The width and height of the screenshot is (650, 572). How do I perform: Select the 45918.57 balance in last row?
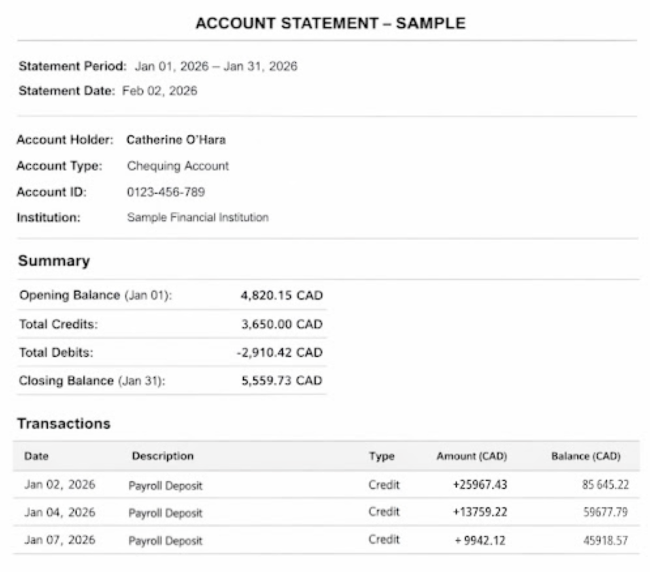(605, 540)
